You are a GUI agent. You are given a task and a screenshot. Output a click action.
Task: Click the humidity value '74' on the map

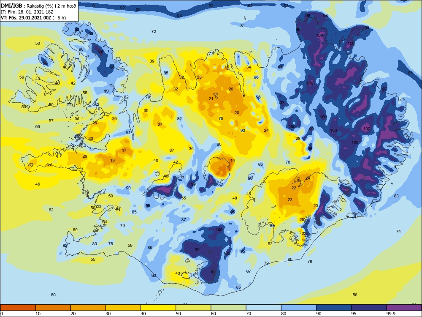tap(398, 231)
